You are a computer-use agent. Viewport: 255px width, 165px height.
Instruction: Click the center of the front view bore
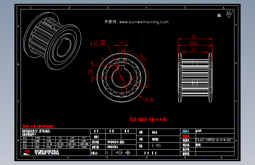122,78
